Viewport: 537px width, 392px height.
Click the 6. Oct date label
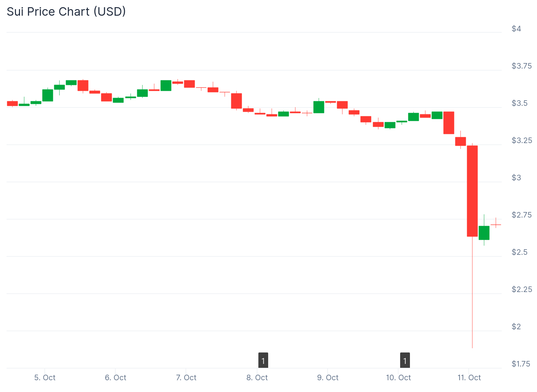[115, 378]
